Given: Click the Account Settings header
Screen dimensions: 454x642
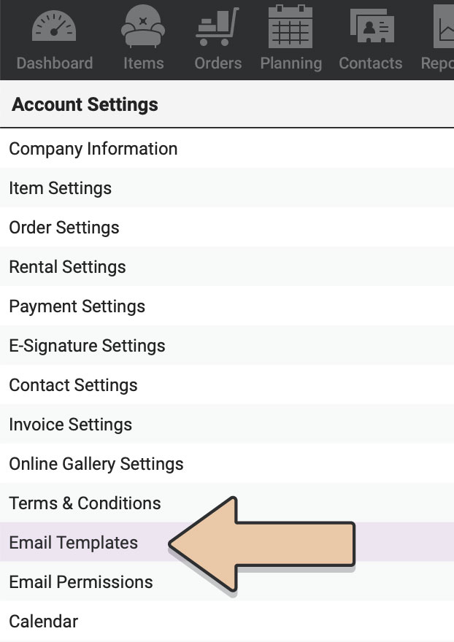Looking at the screenshot, I should [x=85, y=104].
